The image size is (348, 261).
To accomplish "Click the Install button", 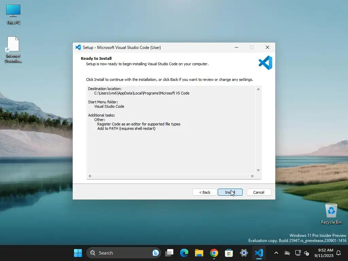I will 230,192.
